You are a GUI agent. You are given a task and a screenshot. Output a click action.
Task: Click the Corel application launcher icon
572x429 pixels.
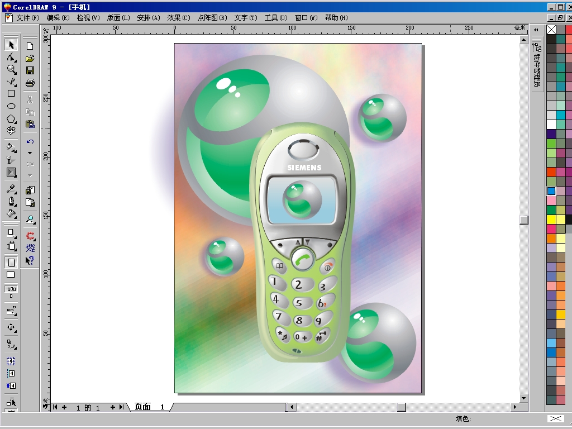[30, 236]
